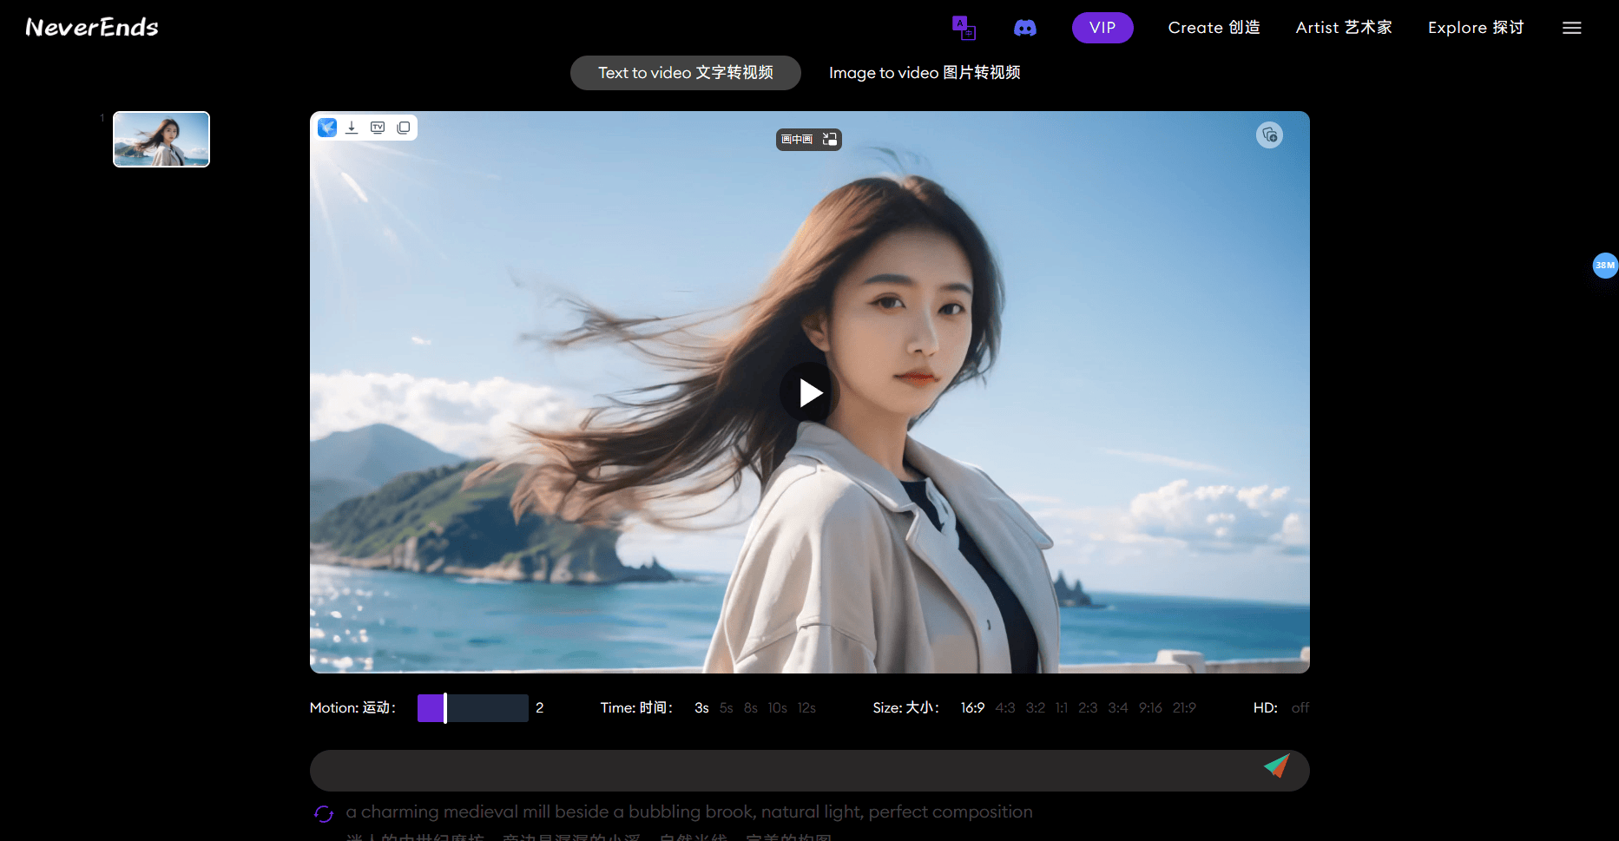This screenshot has width=1619, height=841.
Task: Open the Artist 艺术家 page
Action: (x=1343, y=27)
